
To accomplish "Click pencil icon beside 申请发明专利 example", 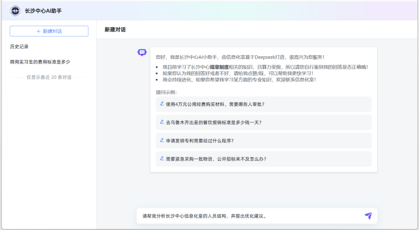I will point(162,140).
